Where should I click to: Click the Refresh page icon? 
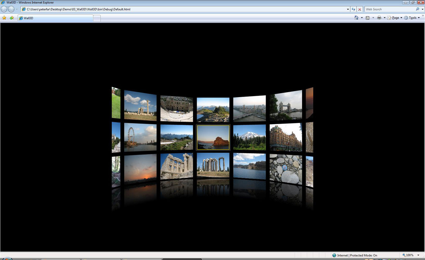point(353,9)
